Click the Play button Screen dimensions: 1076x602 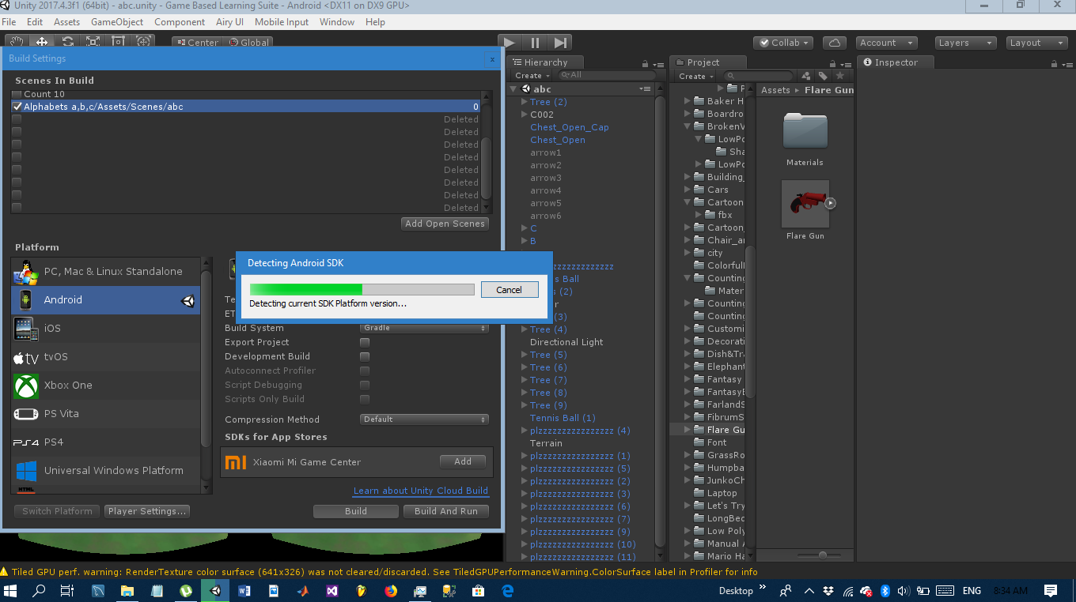coord(510,43)
